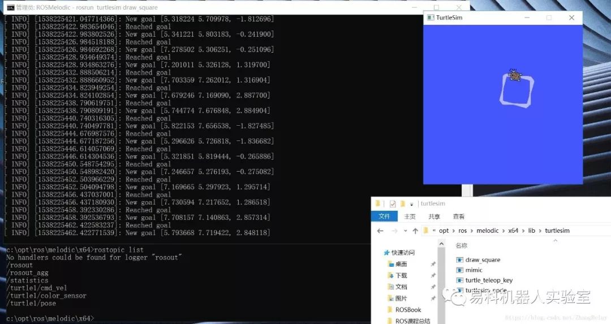Click the ROSBook folder icon in sidebar
Image resolution: width=611 pixels, height=324 pixels.
[x=390, y=310]
